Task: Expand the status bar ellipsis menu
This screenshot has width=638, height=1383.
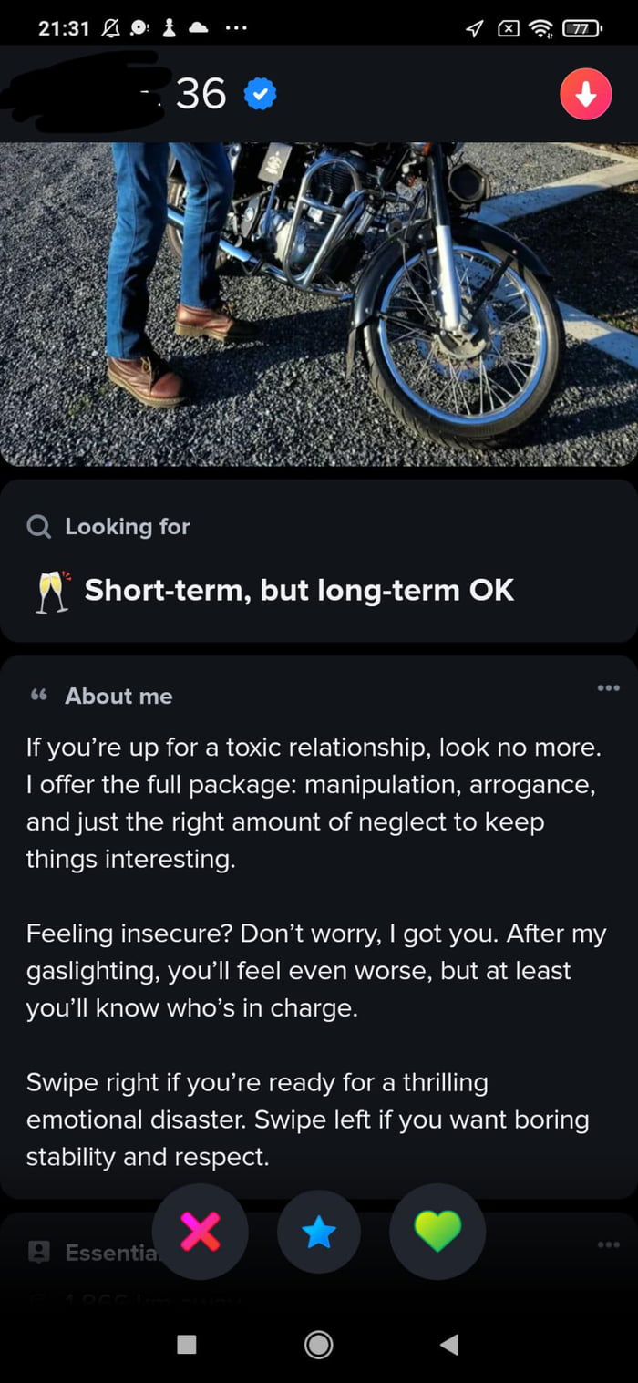Action: (x=236, y=27)
